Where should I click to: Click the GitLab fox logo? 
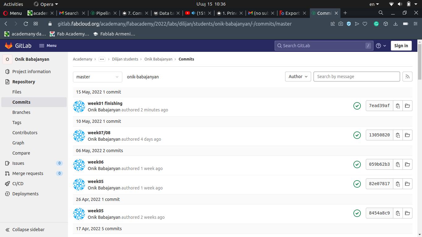click(x=9, y=46)
